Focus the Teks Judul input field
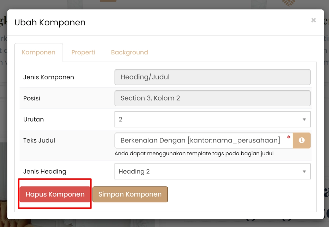The height and width of the screenshot is (227, 329). pos(201,141)
